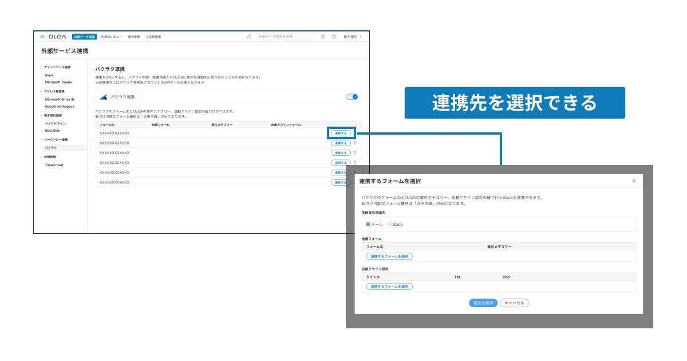687x361 pixels.
Task: Collapse the アドレス帳連携 sidebar group
Action: 41,91
